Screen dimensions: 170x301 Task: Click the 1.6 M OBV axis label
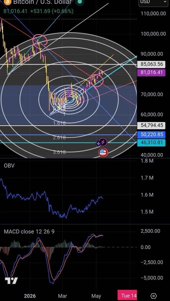tap(147, 195)
